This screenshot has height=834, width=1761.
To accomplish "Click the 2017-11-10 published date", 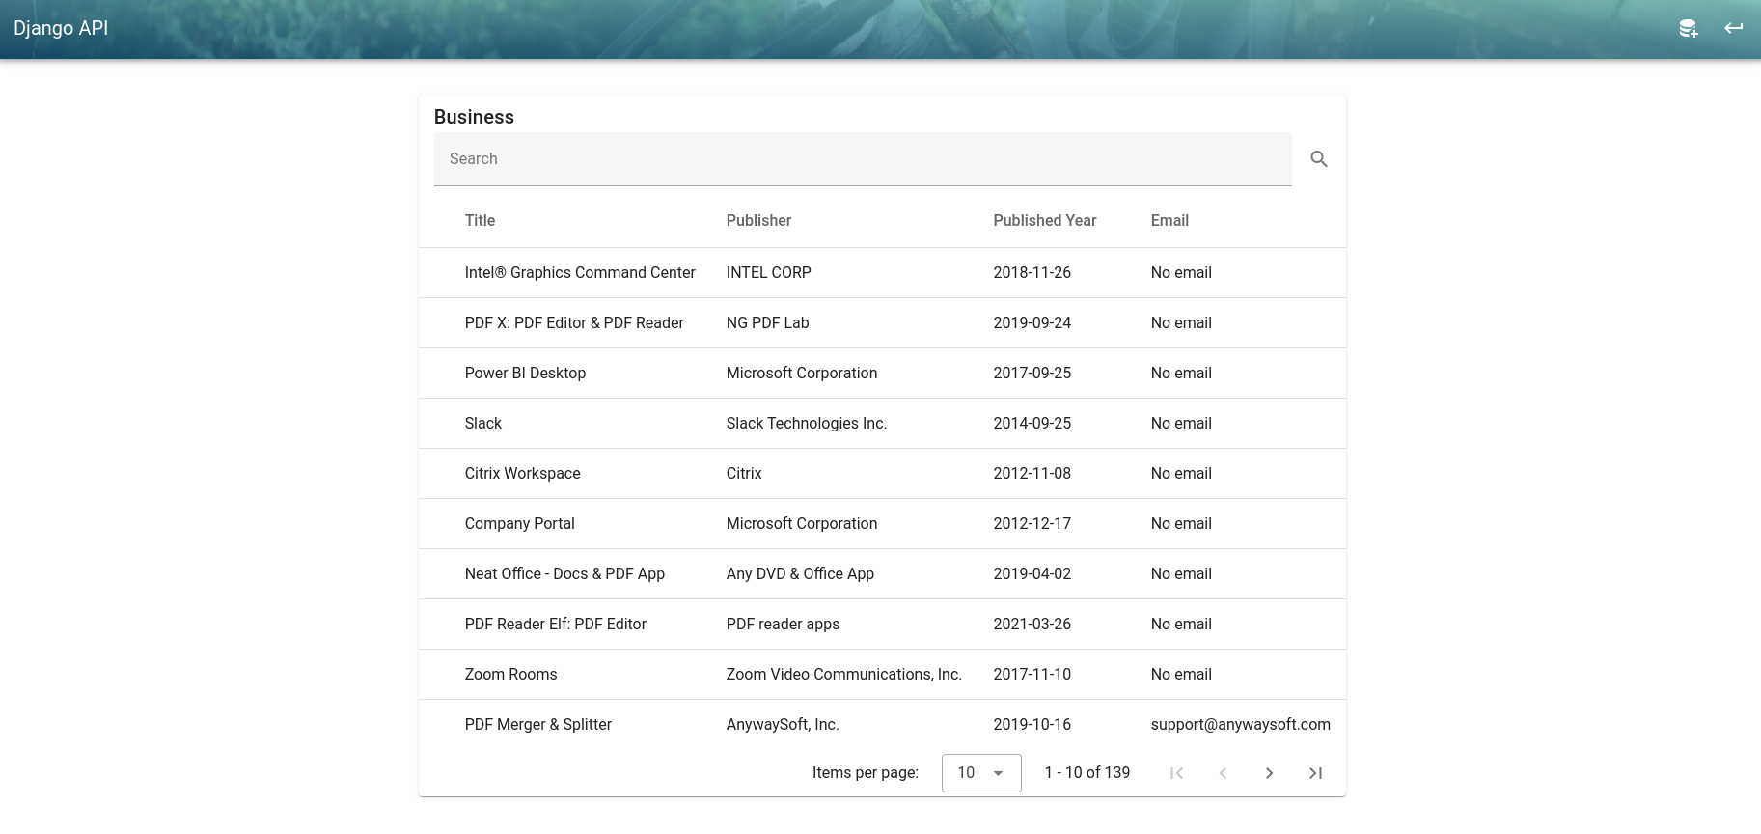I will click(1032, 675).
